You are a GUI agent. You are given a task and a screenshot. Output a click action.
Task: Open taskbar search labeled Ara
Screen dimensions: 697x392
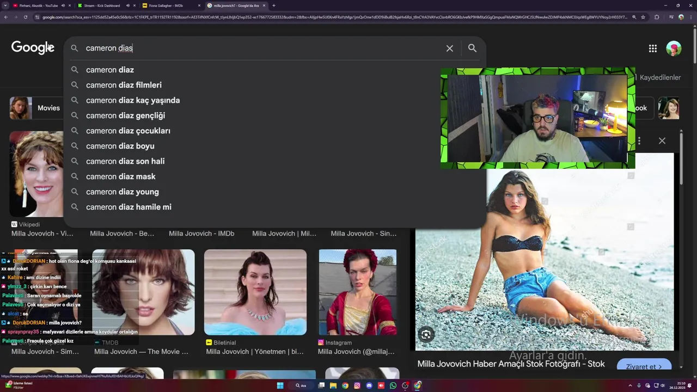tap(301, 385)
